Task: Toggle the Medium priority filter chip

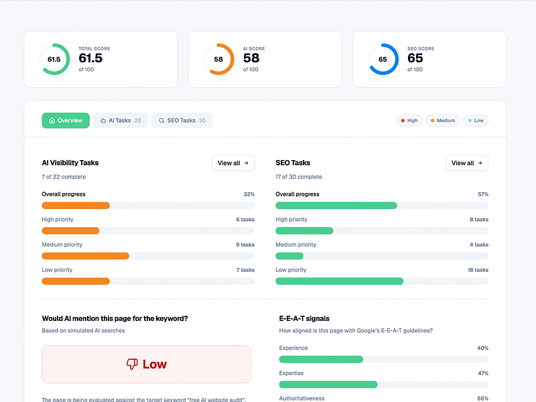Action: (443, 121)
